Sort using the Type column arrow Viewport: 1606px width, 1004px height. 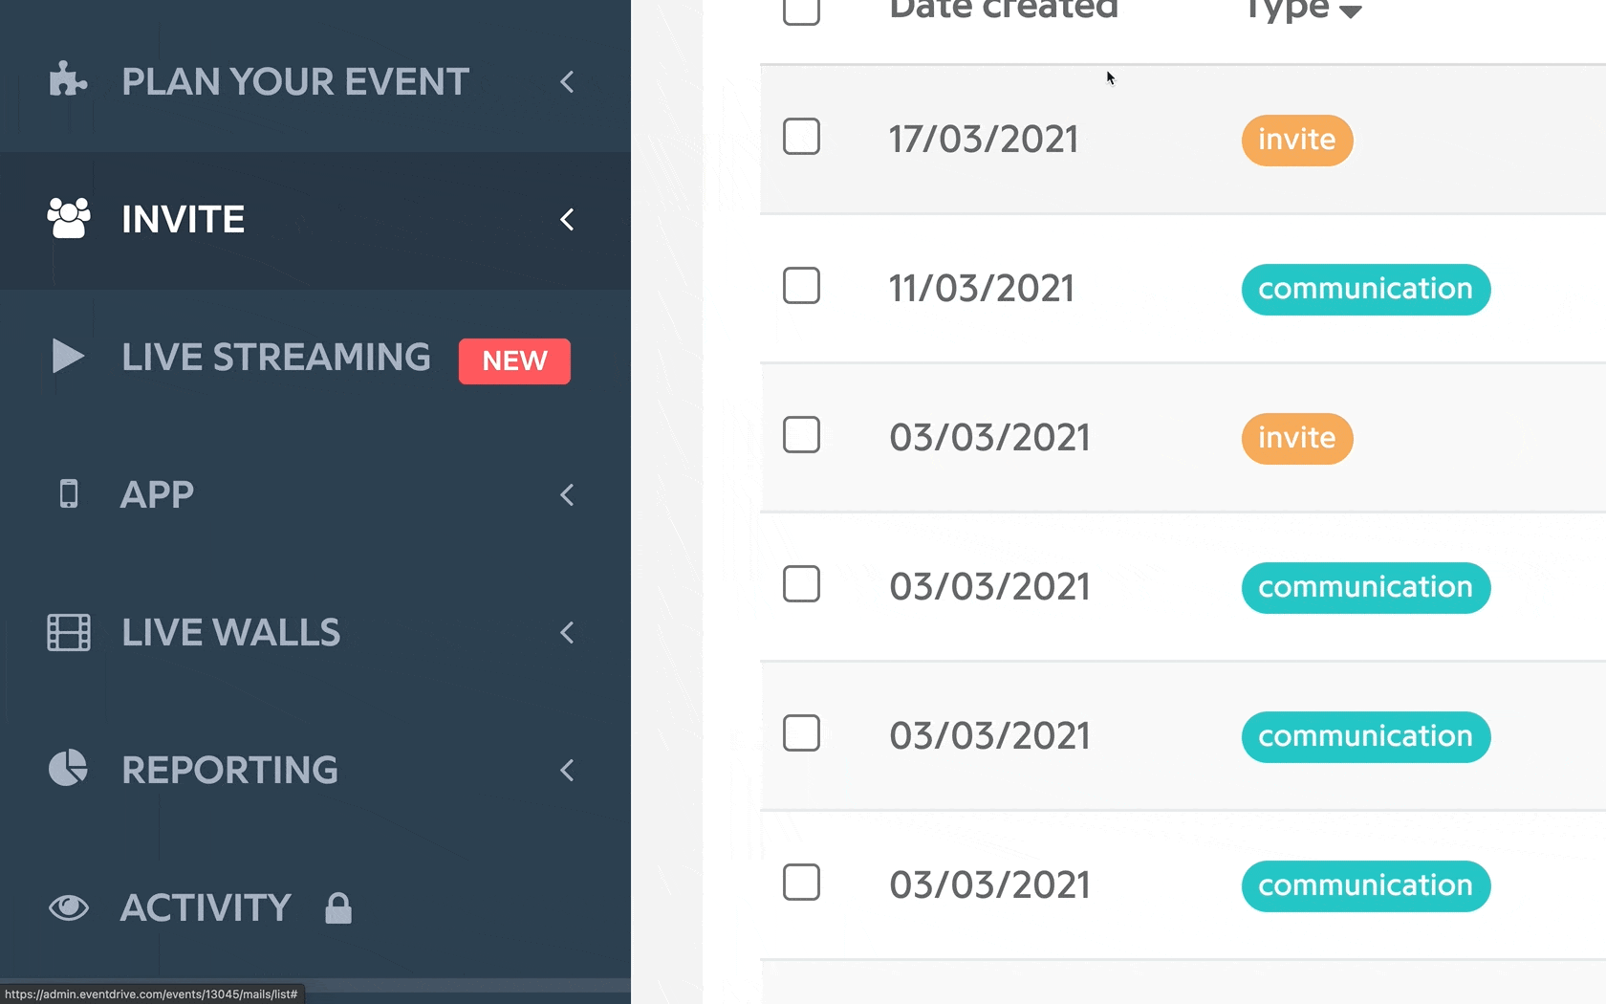[1350, 11]
